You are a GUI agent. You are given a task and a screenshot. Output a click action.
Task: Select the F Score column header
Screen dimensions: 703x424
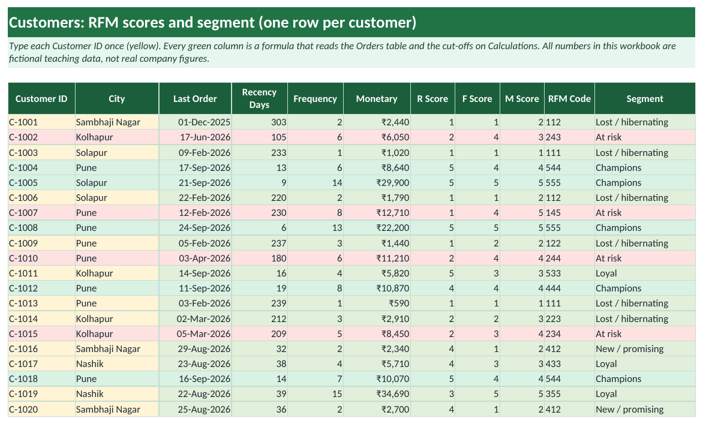[477, 98]
